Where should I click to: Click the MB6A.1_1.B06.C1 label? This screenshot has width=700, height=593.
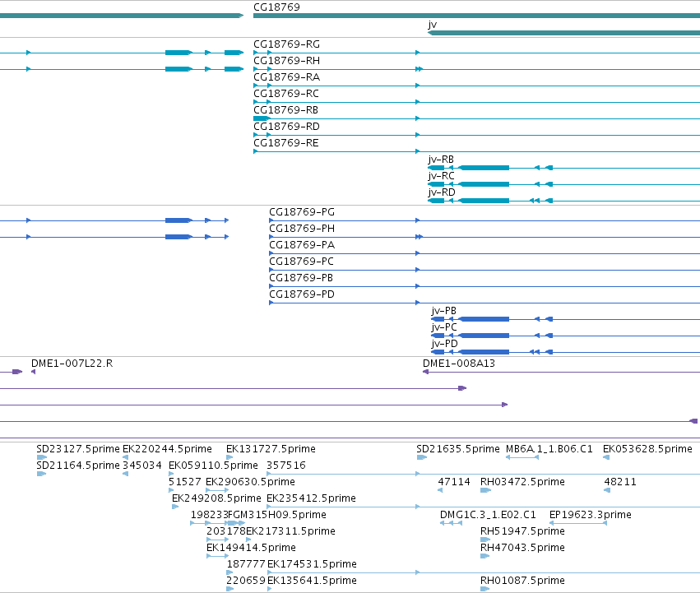point(549,449)
